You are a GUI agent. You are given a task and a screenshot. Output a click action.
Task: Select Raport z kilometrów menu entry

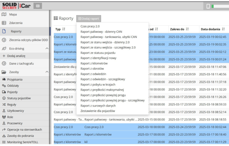coord(94,63)
